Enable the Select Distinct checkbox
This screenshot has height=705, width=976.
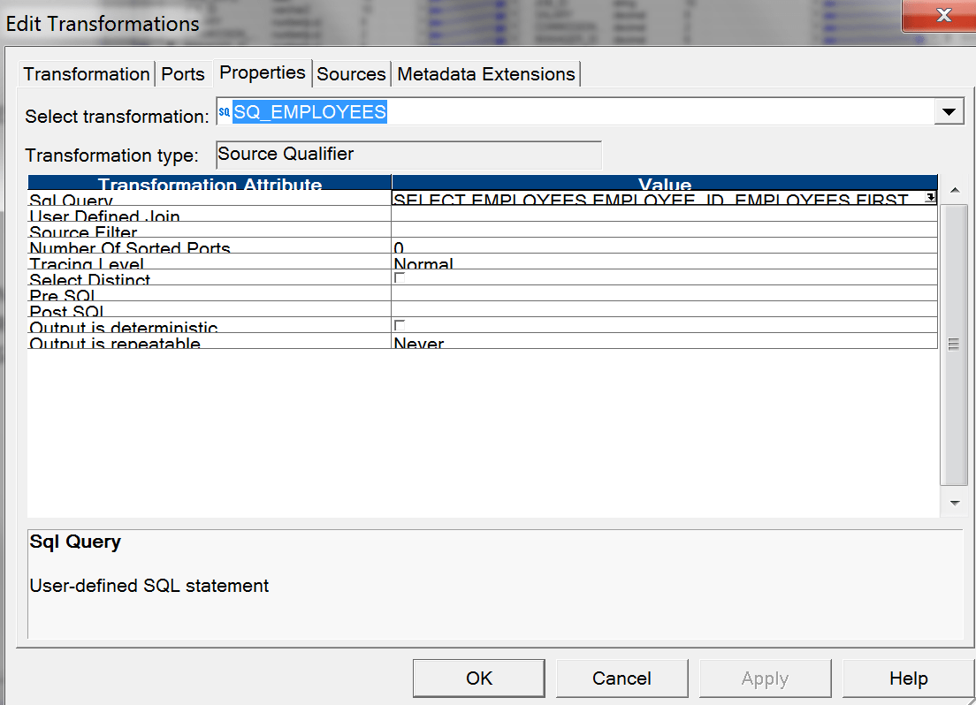399,276
